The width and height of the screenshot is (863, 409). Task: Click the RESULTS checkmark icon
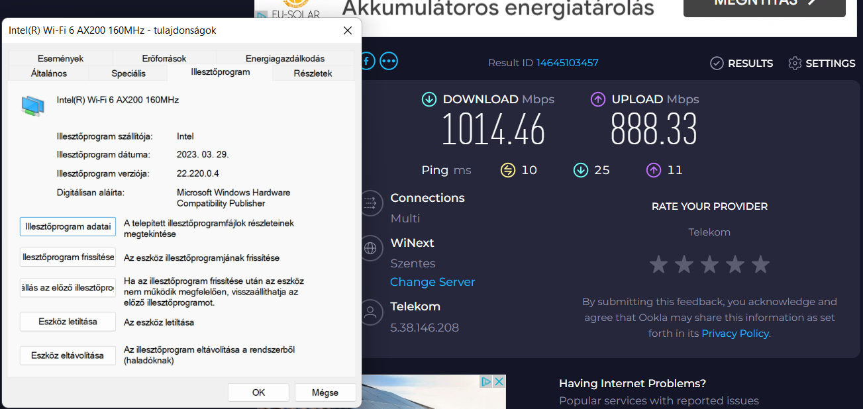tap(717, 63)
